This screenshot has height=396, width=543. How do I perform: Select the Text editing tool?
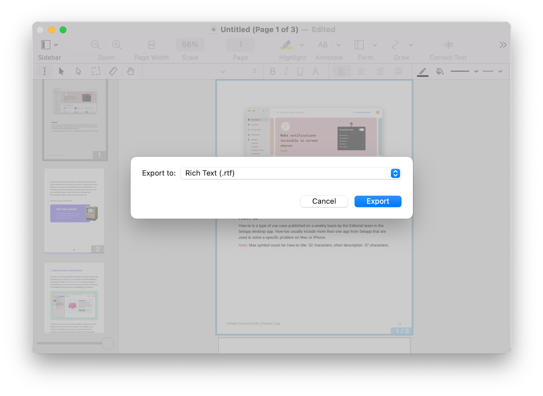[44, 71]
